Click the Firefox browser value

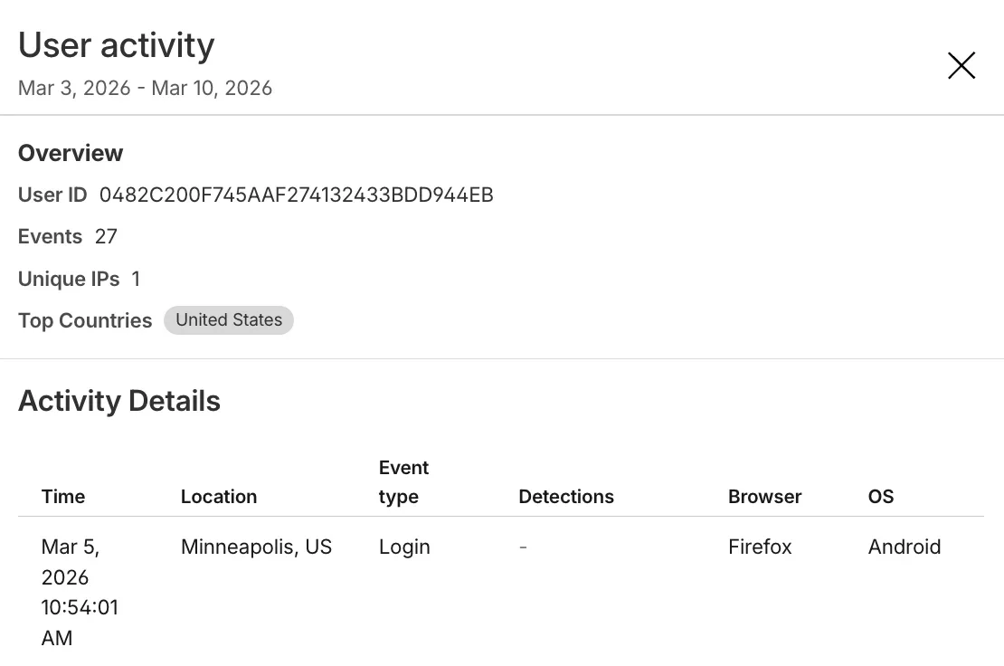759,547
